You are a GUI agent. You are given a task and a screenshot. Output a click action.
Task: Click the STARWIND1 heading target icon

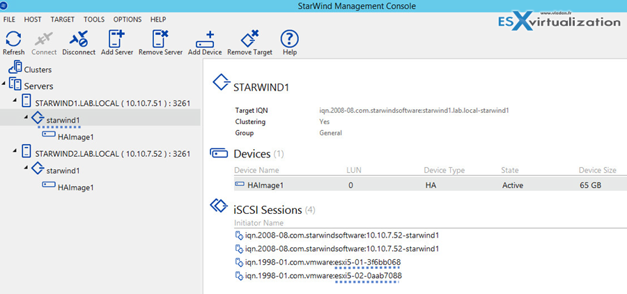click(x=222, y=82)
